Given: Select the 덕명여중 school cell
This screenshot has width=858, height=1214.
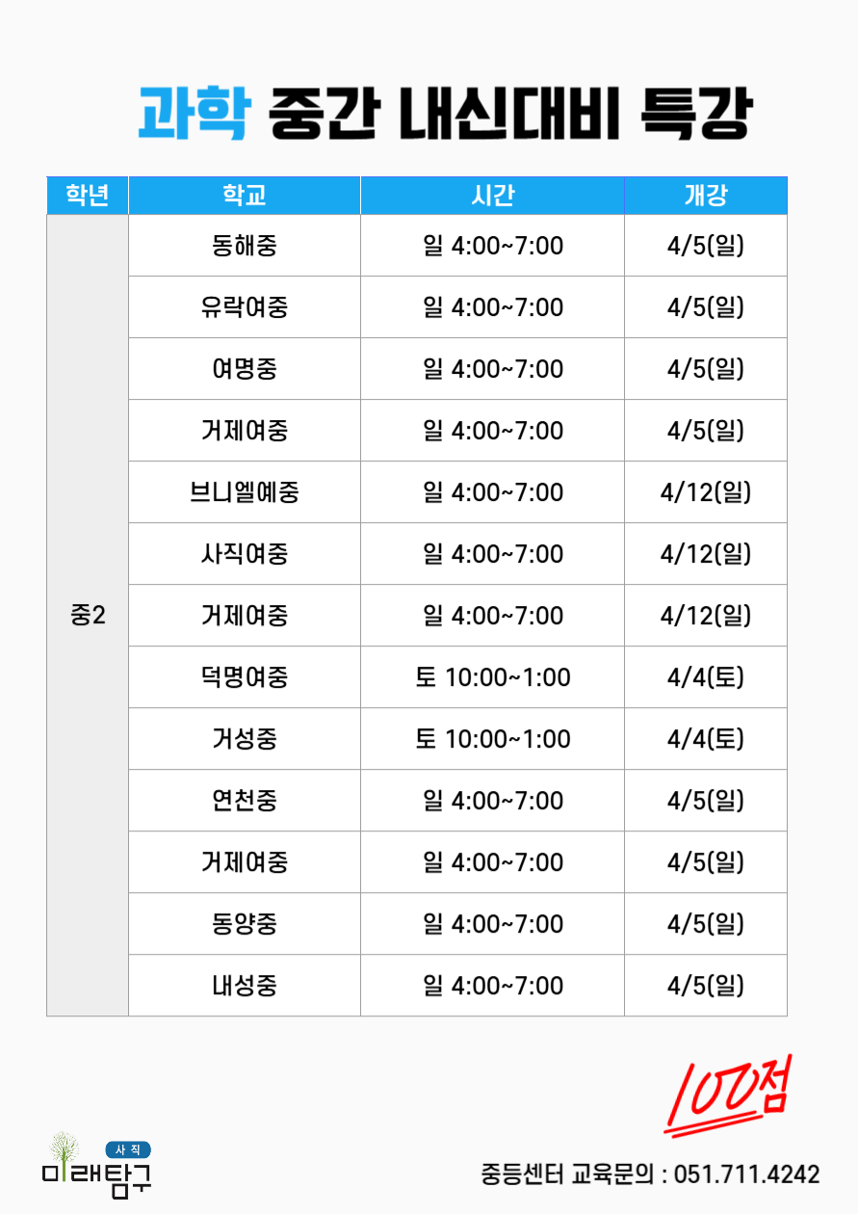Looking at the screenshot, I should tap(245, 677).
